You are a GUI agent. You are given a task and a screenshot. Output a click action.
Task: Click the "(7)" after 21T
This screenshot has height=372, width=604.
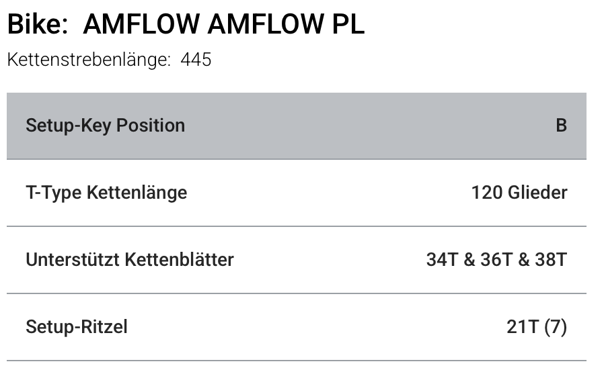click(555, 327)
